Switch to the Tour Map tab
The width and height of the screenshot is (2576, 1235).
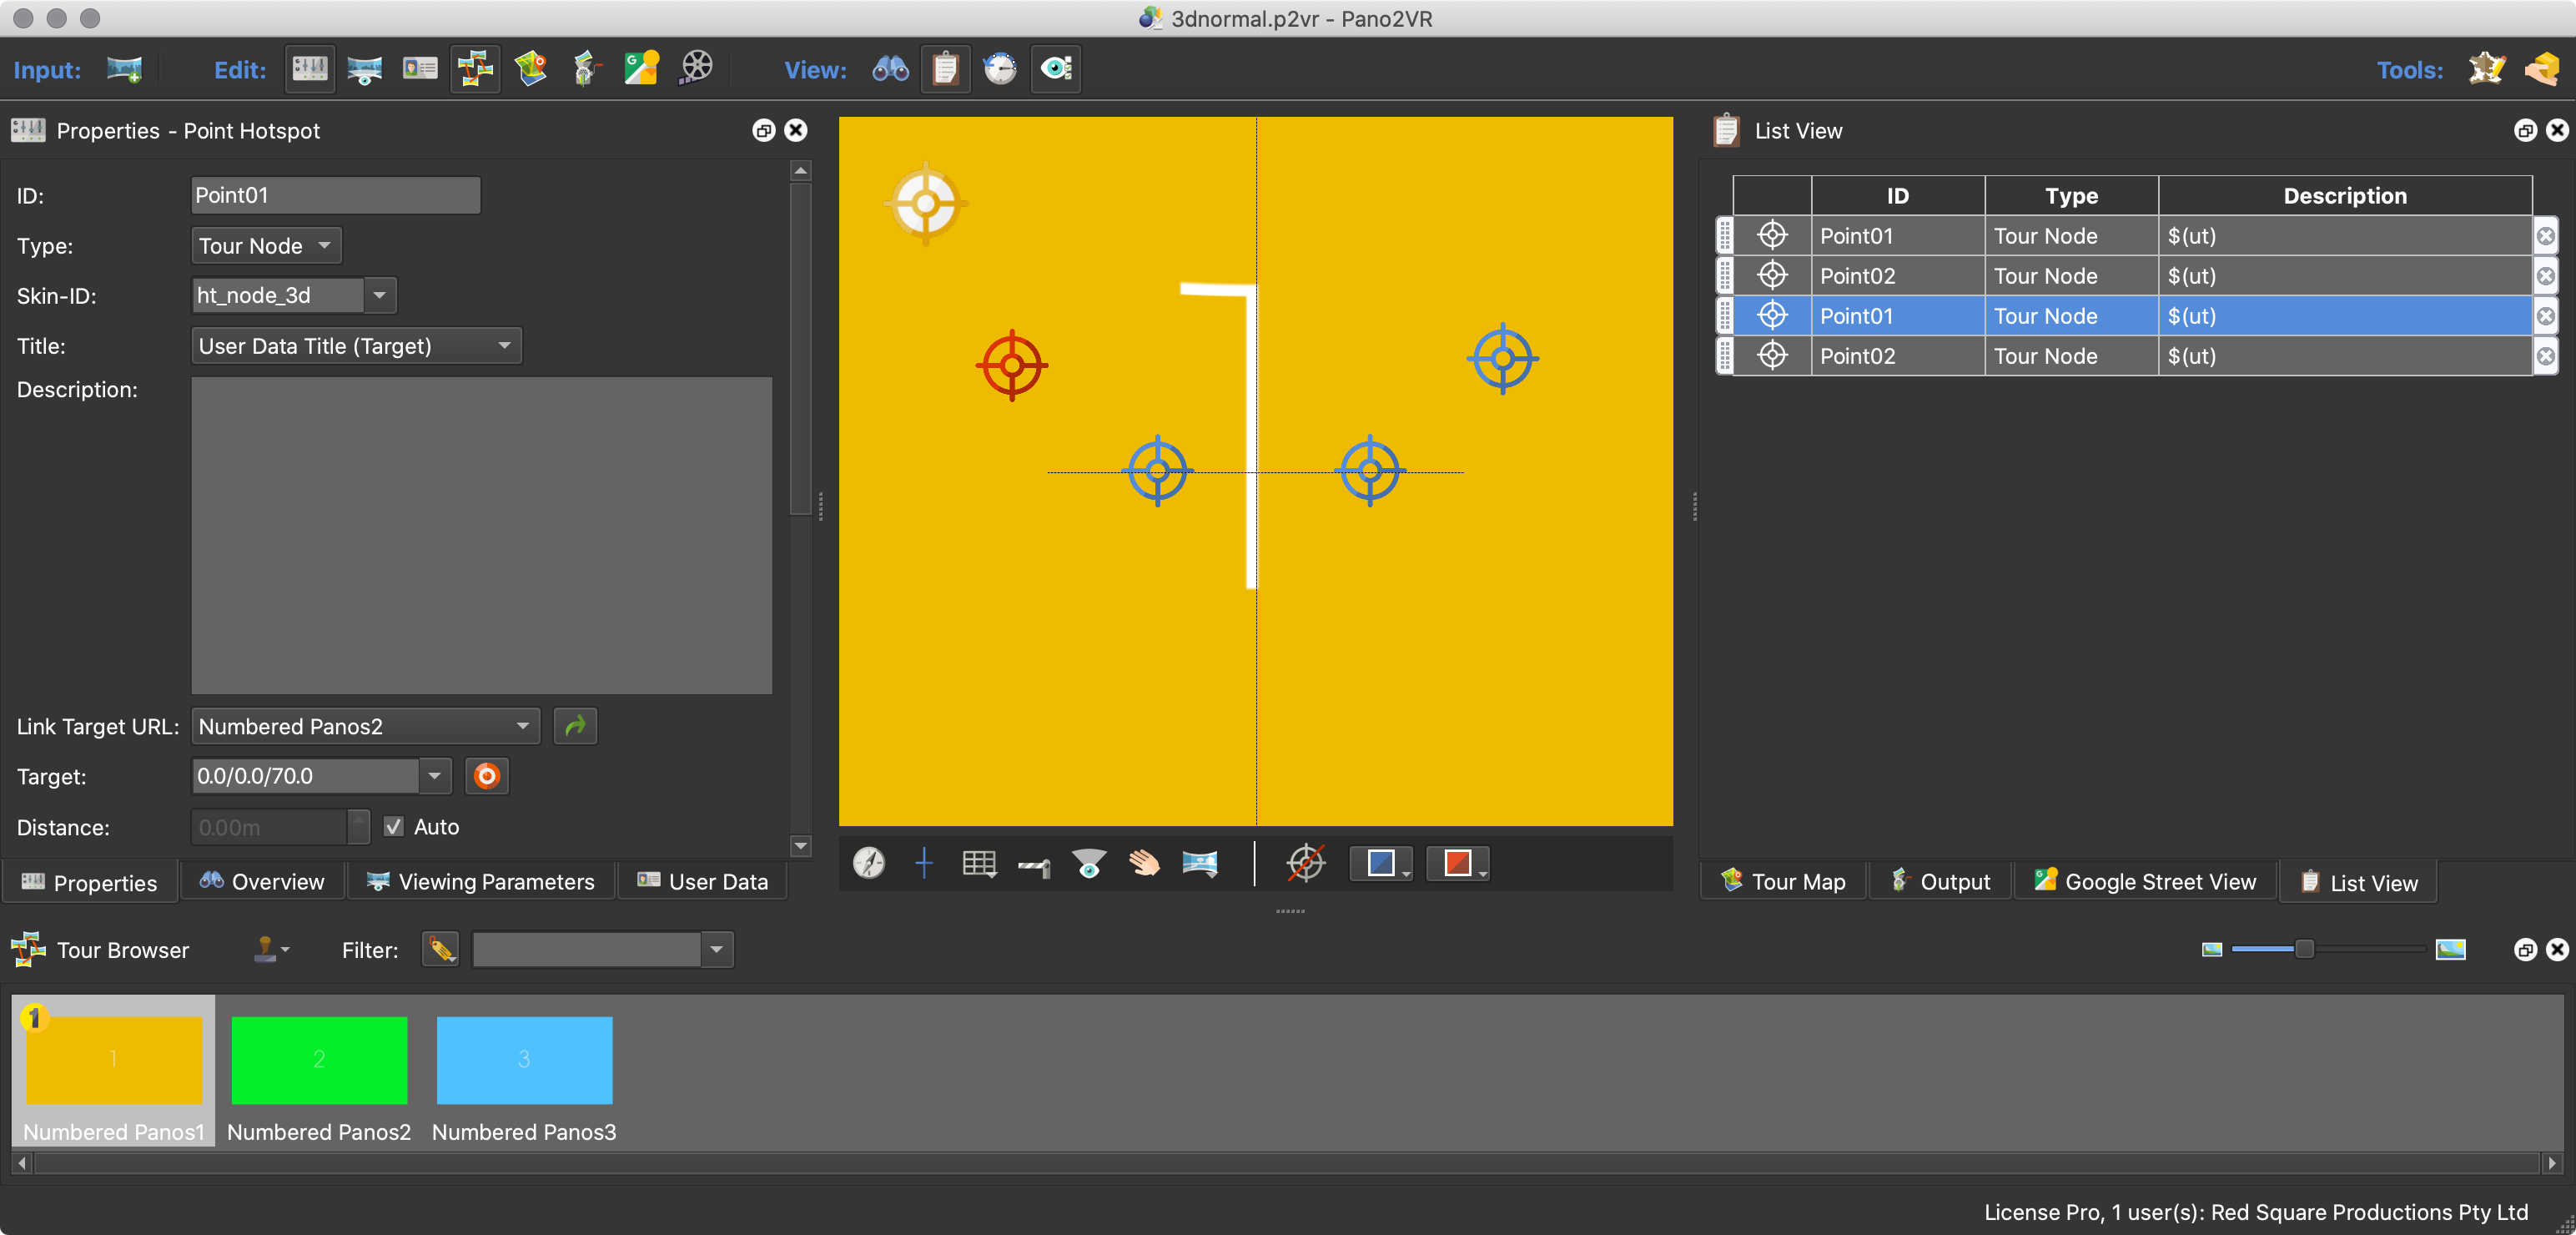(x=1783, y=881)
